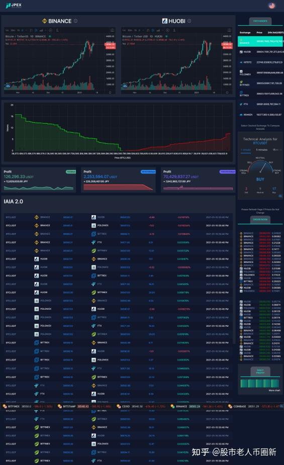Click the Huobi icon in the Huobi–Poloniex row

tap(37, 267)
